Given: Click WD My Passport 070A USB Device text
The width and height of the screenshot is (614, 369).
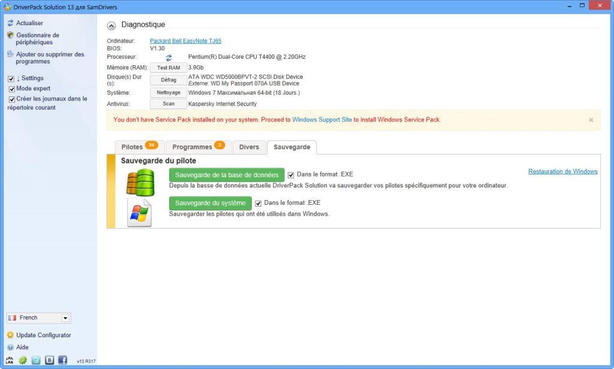Looking at the screenshot, I should tap(255, 83).
